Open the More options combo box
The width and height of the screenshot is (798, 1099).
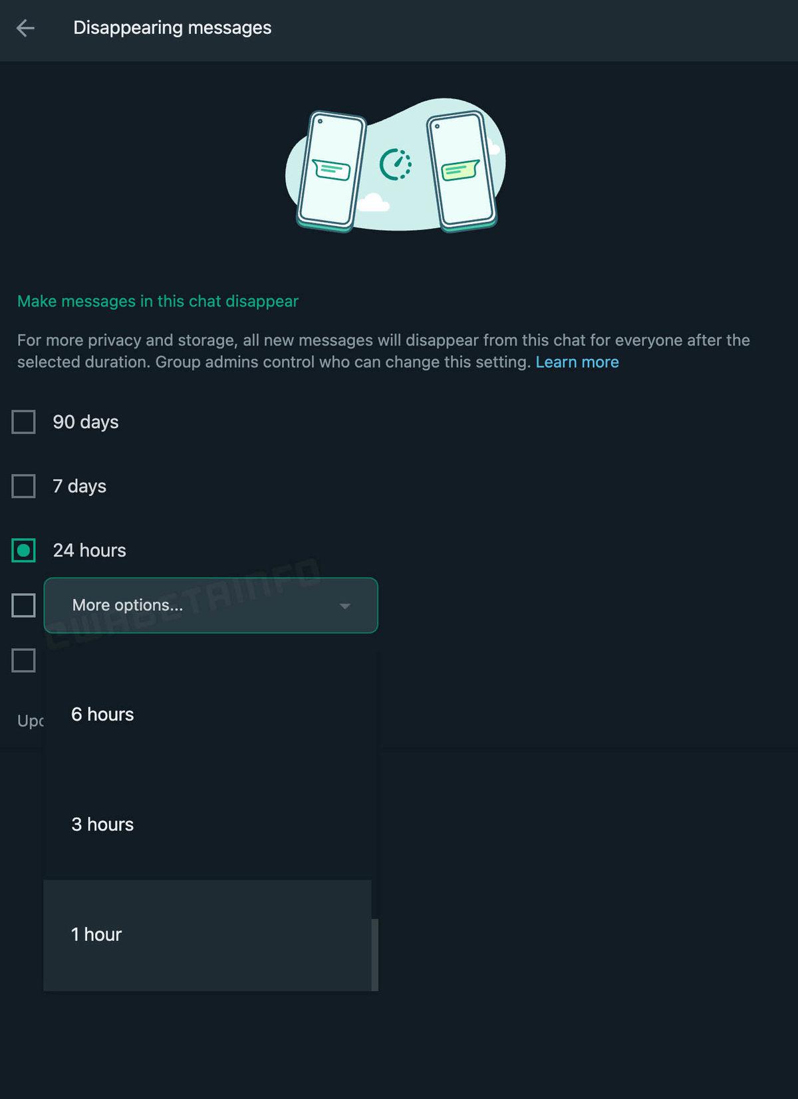point(199,605)
